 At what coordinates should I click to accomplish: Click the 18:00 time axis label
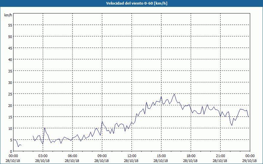pyautogui.click(x=191, y=156)
